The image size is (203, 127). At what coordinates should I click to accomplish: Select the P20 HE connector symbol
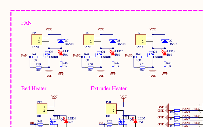click(111, 109)
